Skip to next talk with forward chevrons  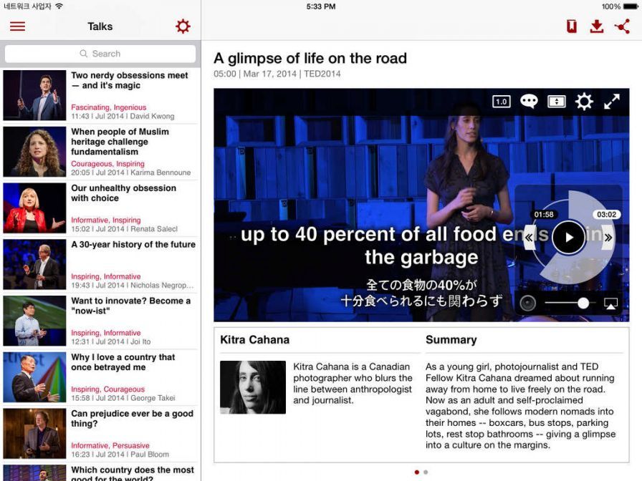pos(608,237)
